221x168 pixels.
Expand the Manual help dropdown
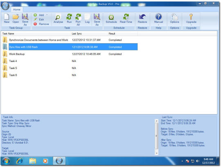click(158, 25)
